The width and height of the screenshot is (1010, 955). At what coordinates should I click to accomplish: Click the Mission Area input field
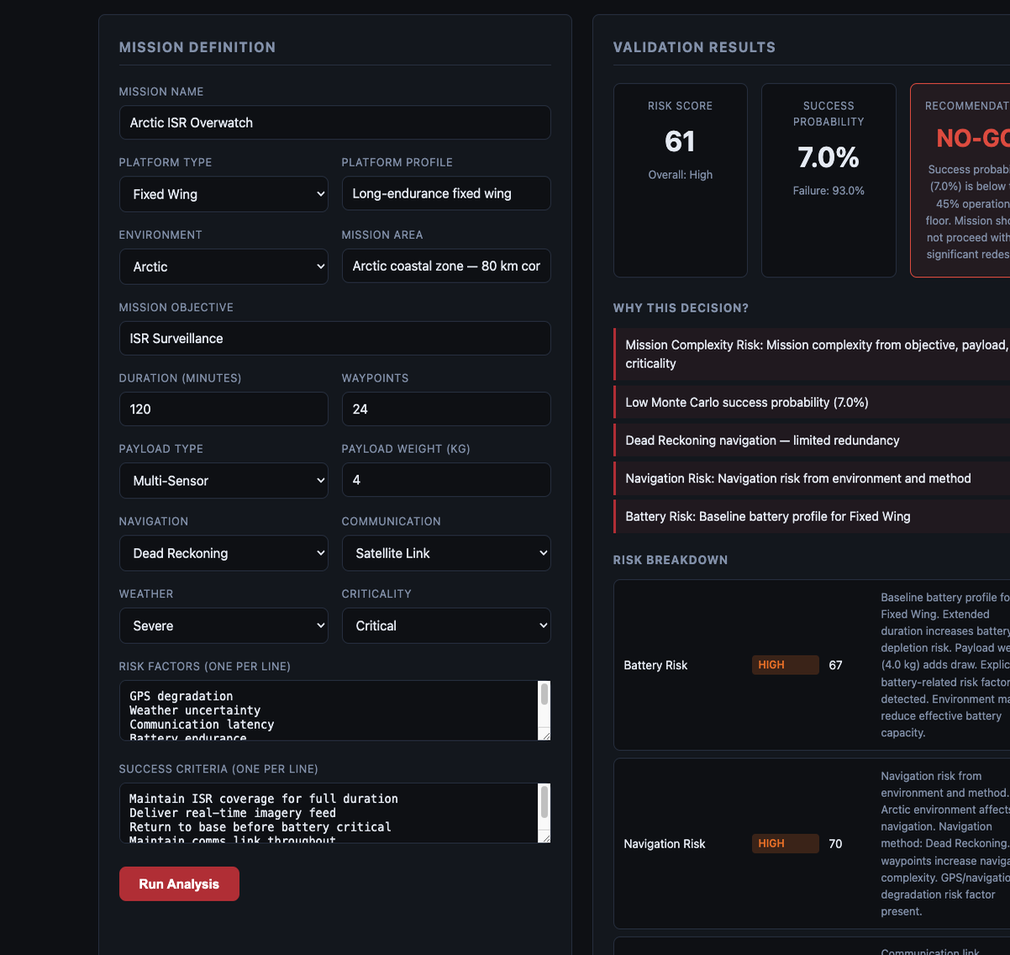pyautogui.click(x=446, y=266)
